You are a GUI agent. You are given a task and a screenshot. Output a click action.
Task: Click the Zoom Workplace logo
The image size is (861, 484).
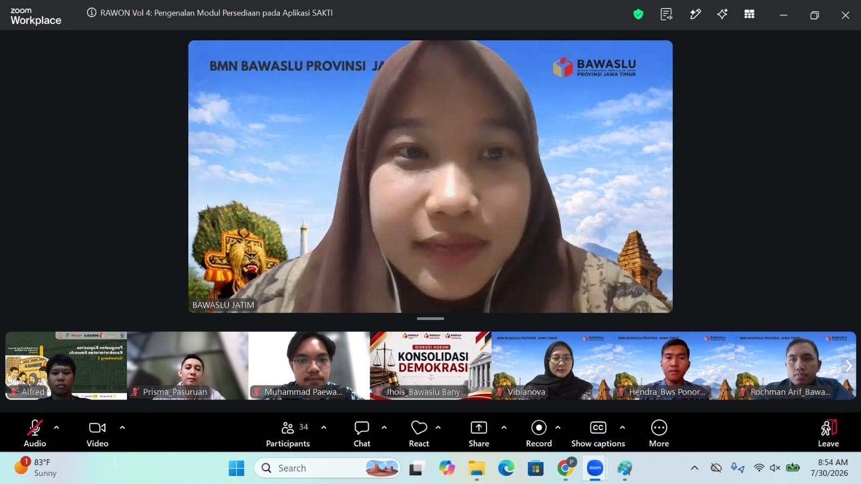point(36,17)
